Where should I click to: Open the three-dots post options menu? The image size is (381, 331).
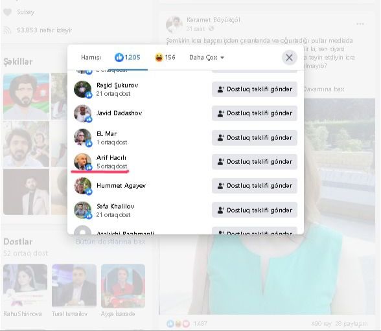click(x=360, y=24)
